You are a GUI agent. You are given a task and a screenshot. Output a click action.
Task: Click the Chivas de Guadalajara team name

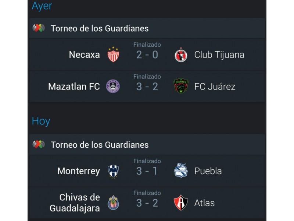click(75, 203)
